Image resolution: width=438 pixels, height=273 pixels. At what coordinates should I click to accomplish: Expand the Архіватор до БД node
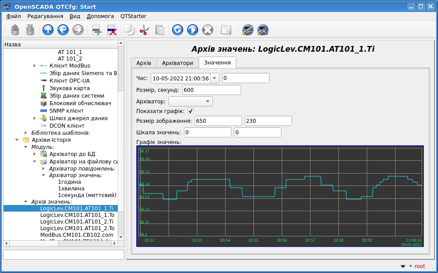tap(35, 154)
